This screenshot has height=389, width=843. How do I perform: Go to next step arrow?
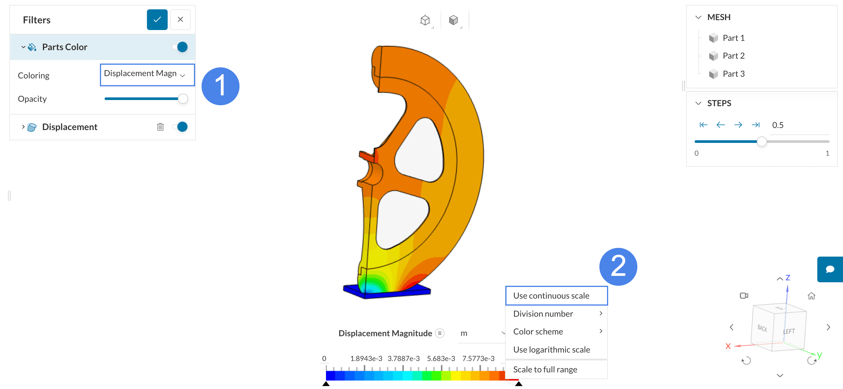tap(738, 125)
